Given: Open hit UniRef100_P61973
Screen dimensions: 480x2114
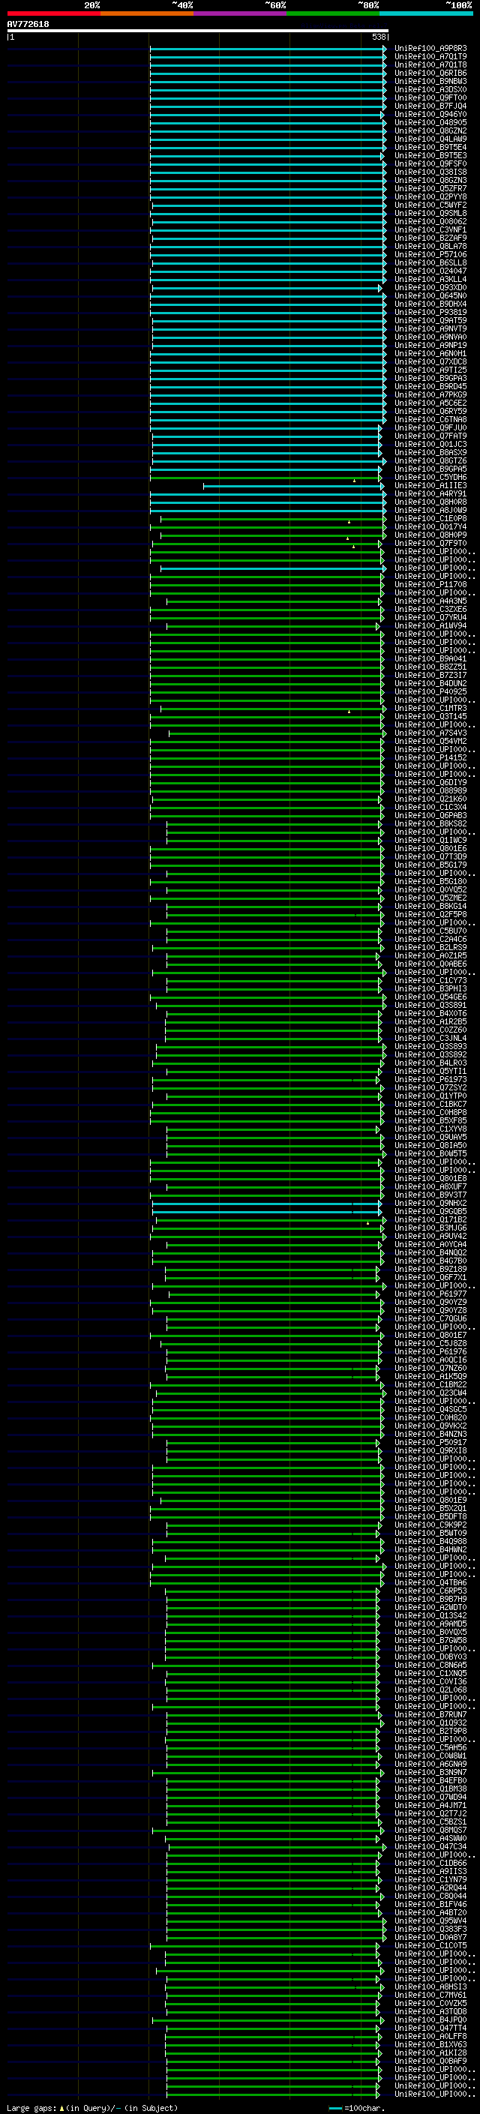Looking at the screenshot, I should coord(430,1080).
